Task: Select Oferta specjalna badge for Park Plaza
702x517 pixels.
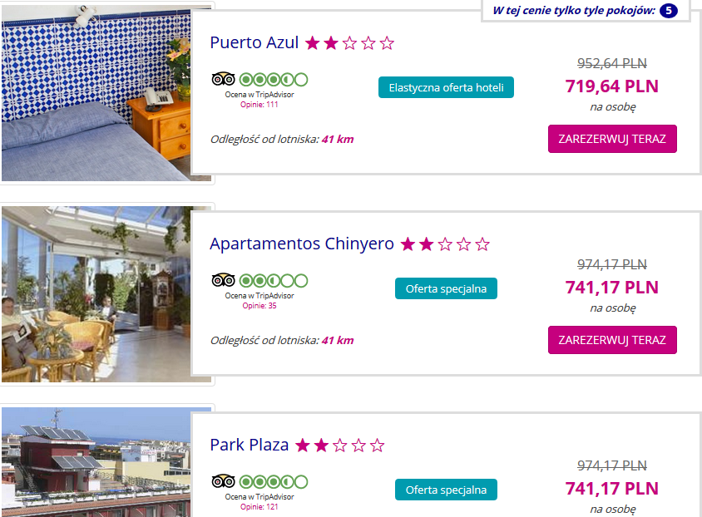Action: click(x=446, y=490)
